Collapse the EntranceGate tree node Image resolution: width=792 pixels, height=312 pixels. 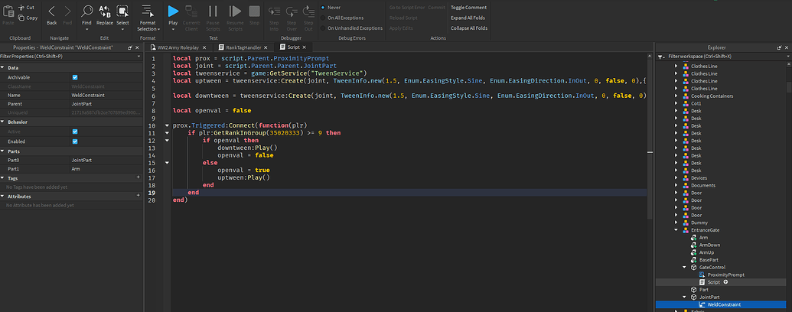click(676, 230)
